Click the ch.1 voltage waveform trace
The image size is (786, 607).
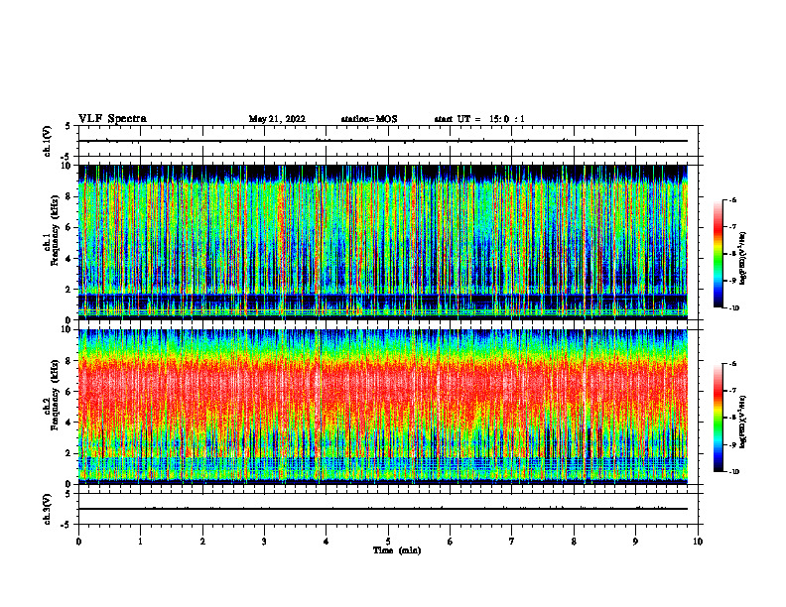pyautogui.click(x=383, y=141)
